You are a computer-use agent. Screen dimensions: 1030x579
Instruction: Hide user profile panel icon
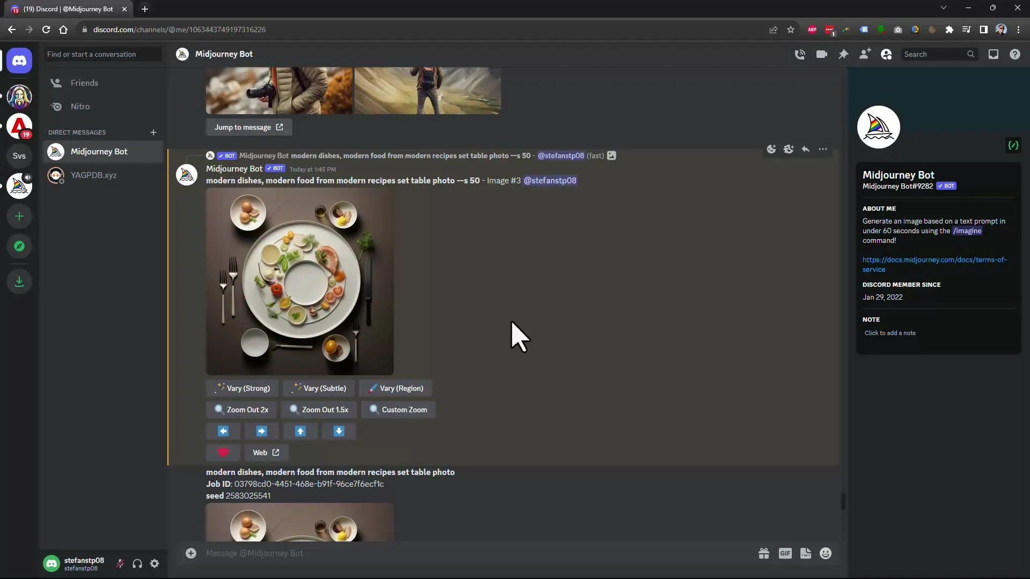[x=886, y=54]
